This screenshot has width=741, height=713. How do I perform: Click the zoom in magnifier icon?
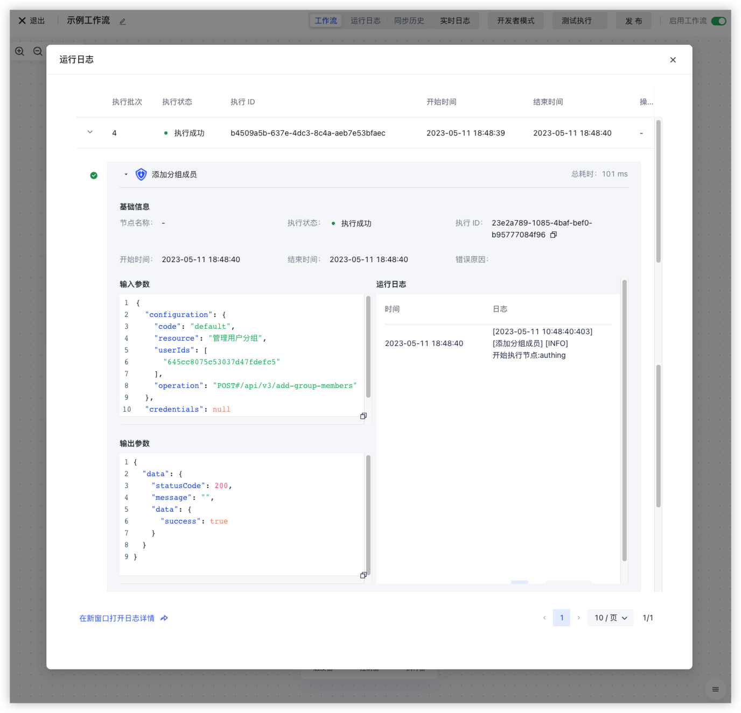[20, 52]
